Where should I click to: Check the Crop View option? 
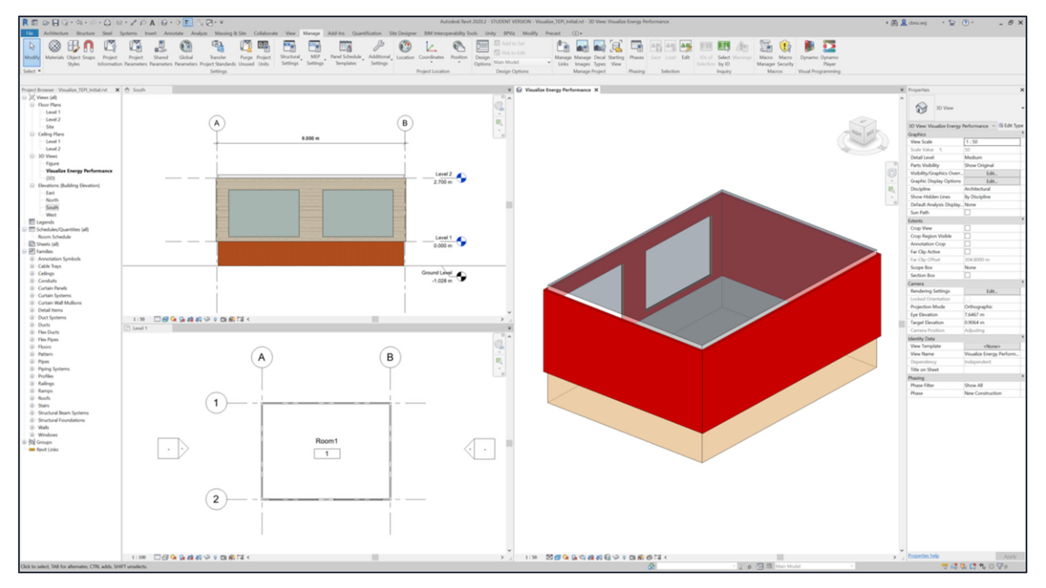(x=968, y=228)
